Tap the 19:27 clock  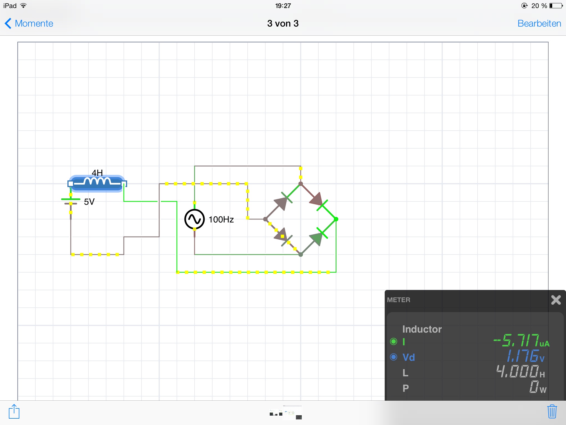[x=283, y=6]
